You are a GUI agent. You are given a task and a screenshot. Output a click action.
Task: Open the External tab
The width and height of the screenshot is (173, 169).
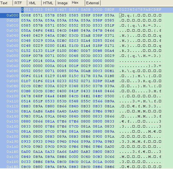[93, 3]
